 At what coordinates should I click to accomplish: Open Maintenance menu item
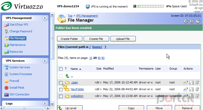18,45
